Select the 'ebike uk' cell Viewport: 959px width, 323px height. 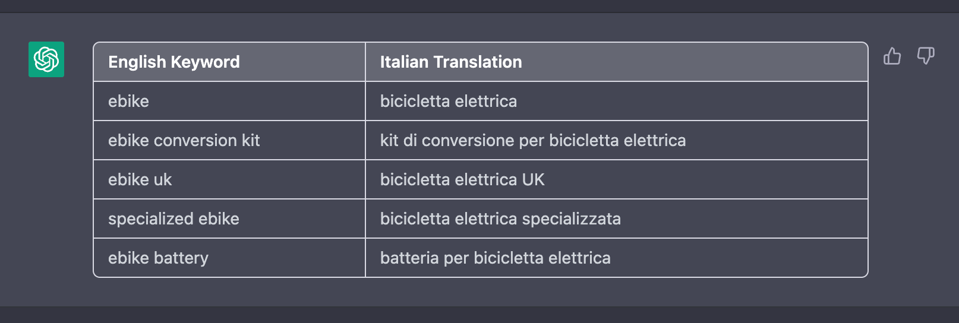pos(229,179)
